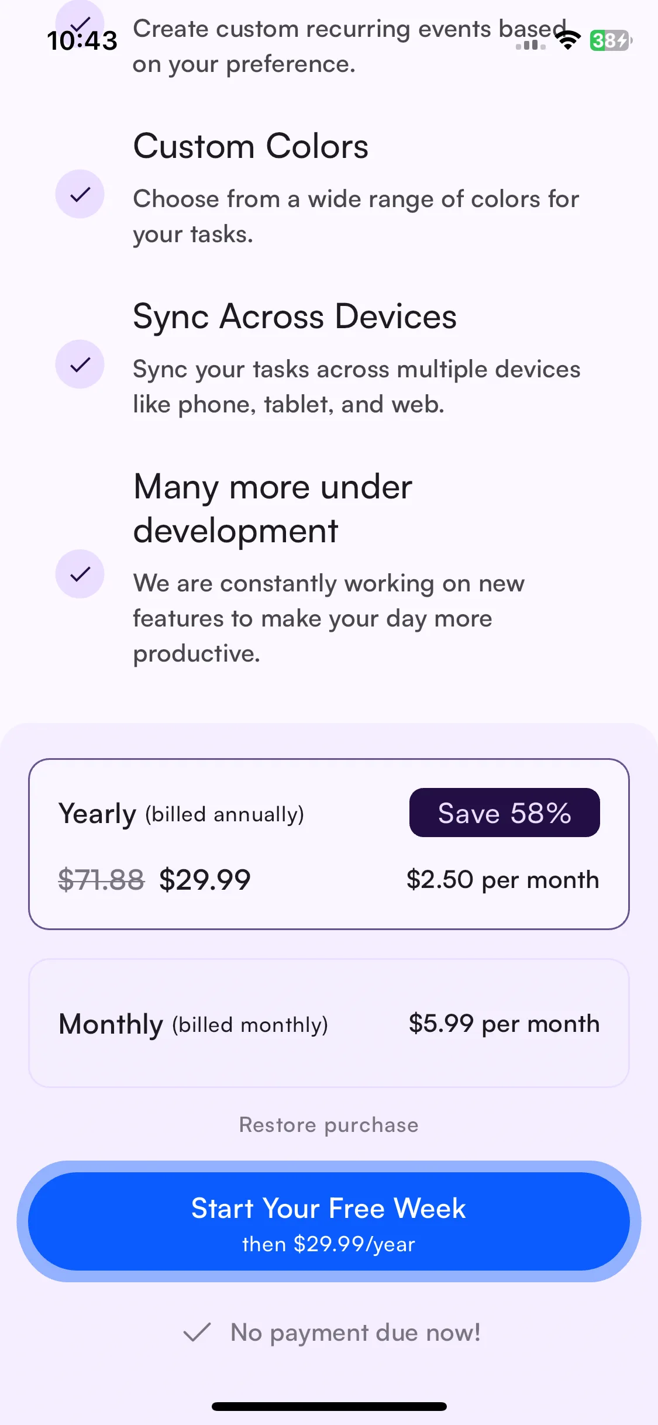Viewport: 658px width, 1425px height.
Task: Tap the home indicator bar at bottom
Action: (x=329, y=1406)
